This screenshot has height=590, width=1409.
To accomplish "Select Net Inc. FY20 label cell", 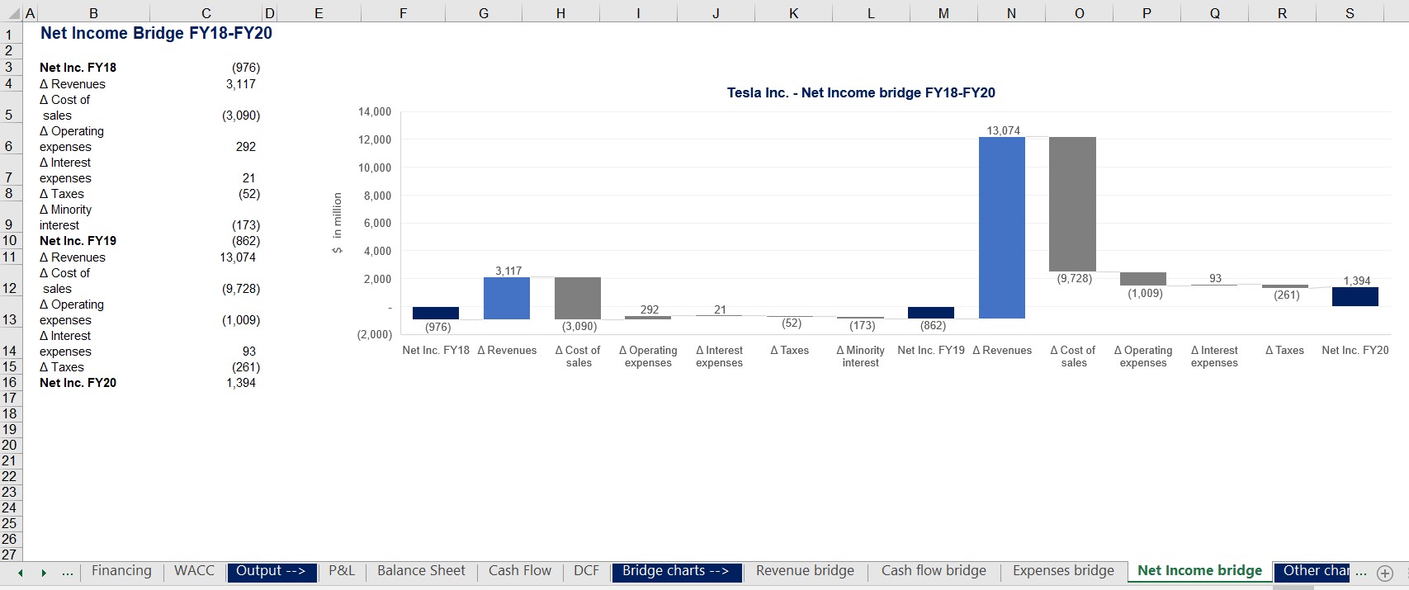I will point(78,383).
